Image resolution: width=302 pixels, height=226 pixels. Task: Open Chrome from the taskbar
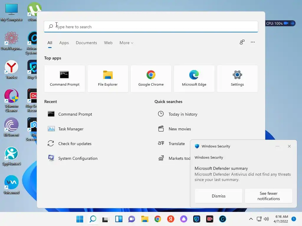(157, 219)
